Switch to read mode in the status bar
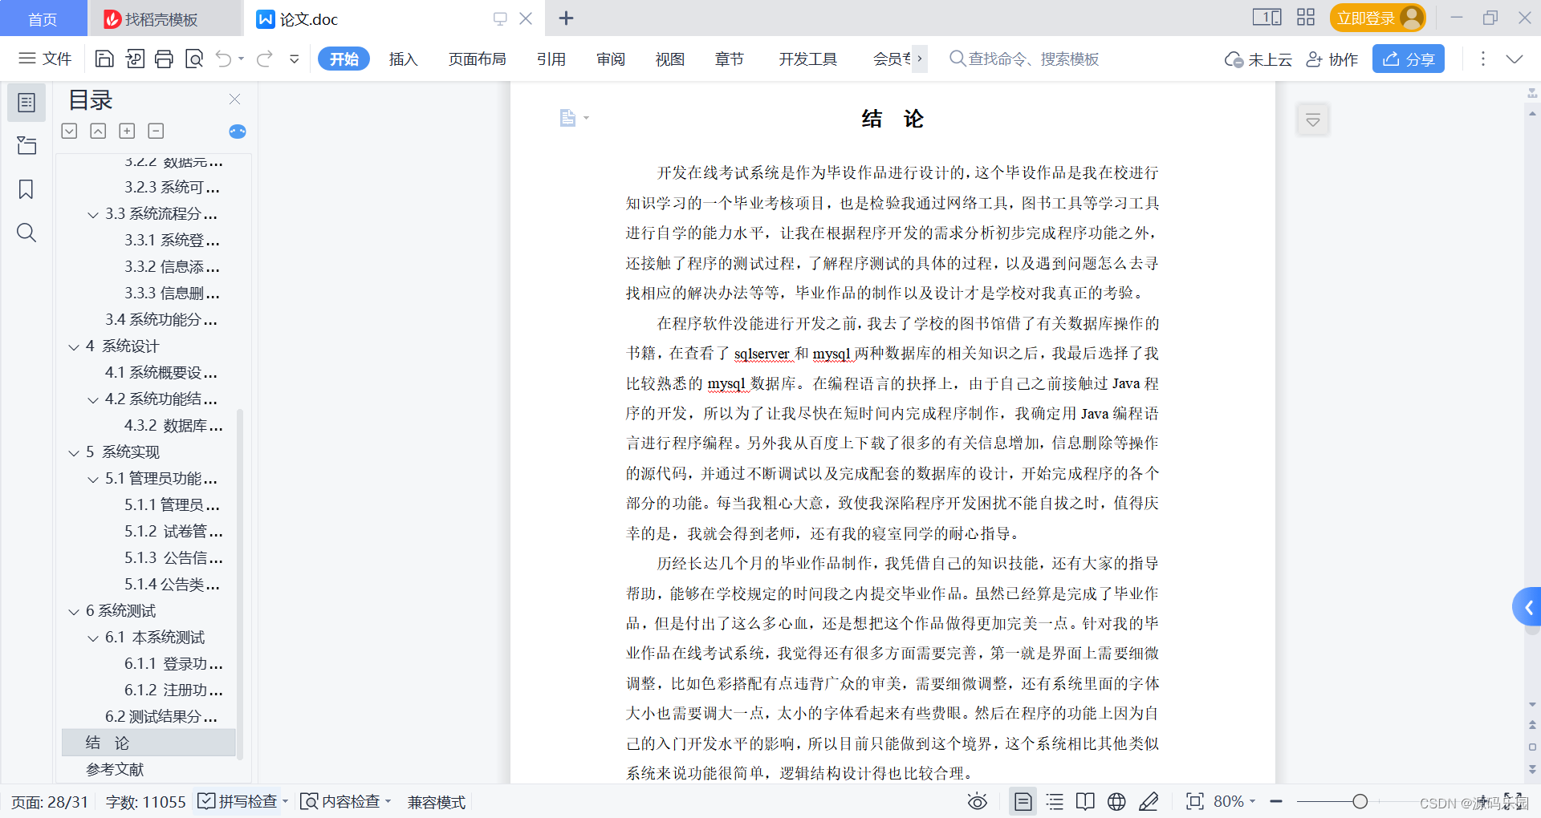The image size is (1541, 818). [1085, 801]
